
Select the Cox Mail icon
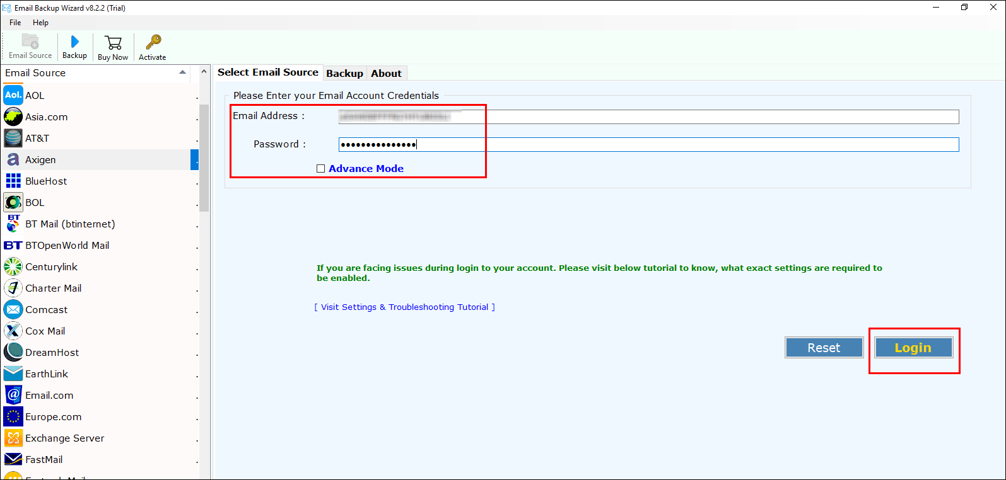(x=13, y=331)
